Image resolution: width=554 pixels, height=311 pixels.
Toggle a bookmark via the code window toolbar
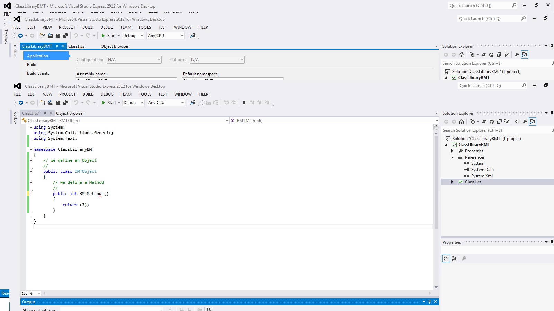coord(244,103)
